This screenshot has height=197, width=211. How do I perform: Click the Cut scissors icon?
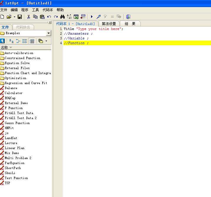coord(29,17)
